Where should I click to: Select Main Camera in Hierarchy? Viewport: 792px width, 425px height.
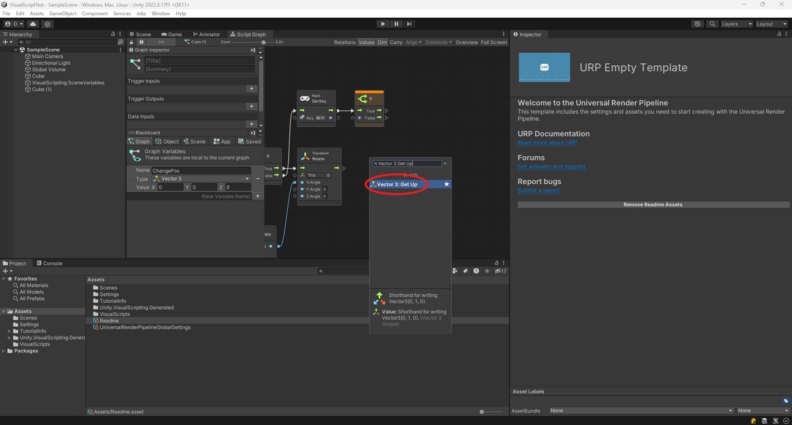pos(48,57)
